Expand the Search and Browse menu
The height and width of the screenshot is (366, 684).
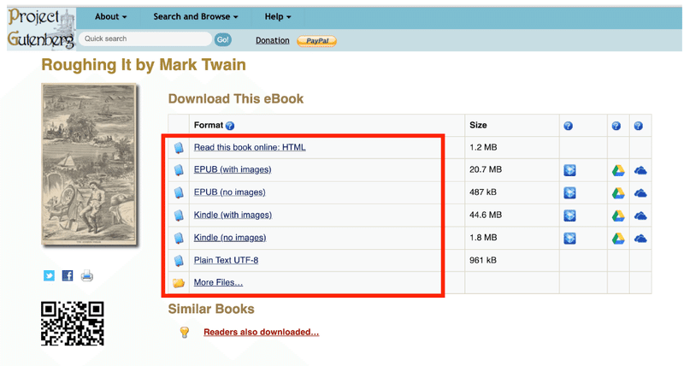(196, 17)
